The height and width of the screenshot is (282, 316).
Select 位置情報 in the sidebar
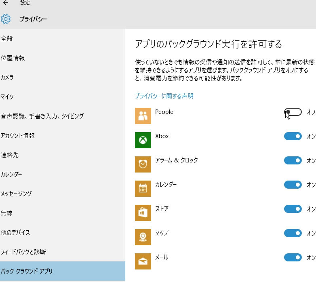(x=63, y=58)
